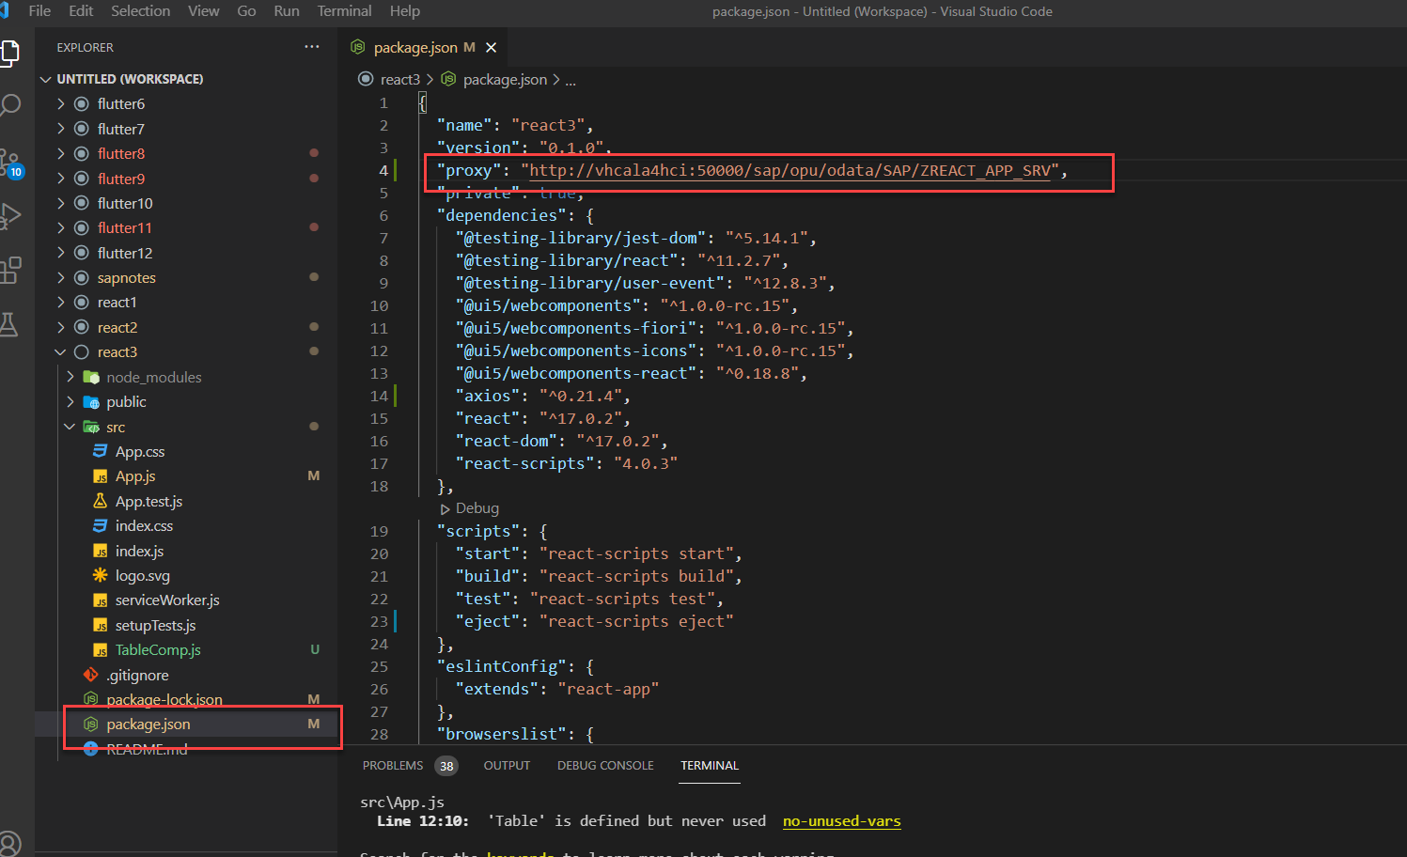Click the node_modules folder icon

pos(91,377)
